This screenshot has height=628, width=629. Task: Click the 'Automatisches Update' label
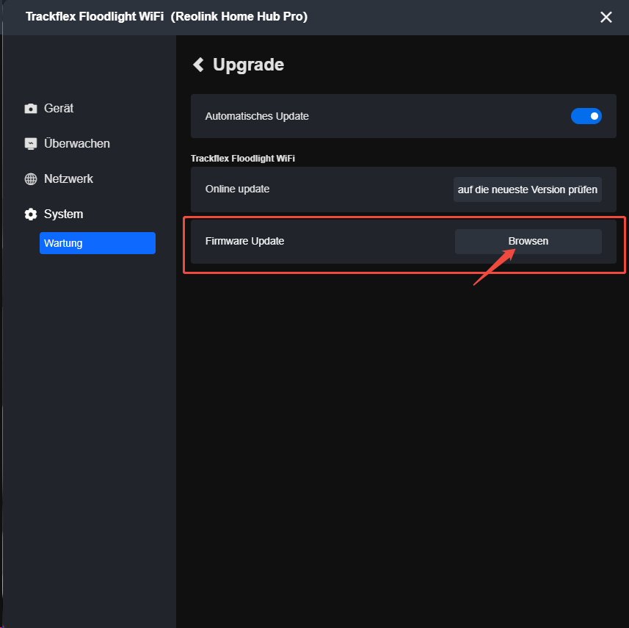coord(257,117)
